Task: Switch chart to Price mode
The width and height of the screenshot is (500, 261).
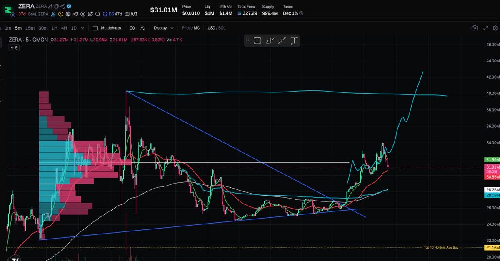Action: click(186, 28)
